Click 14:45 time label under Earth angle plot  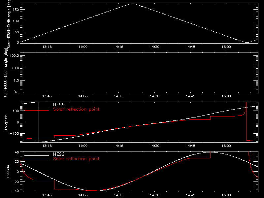[x=190, y=47]
